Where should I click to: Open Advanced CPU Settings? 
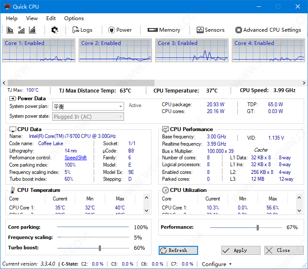[x=268, y=30]
